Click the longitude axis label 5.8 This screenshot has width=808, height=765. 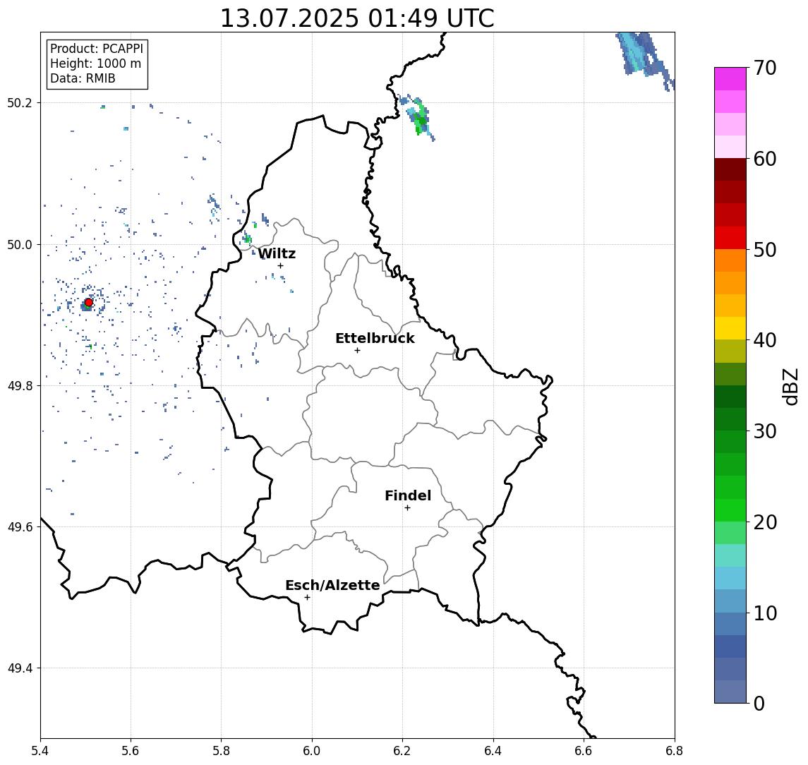221,751
